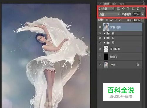Filter for pixel layers icon
The height and width of the screenshot is (108, 147).
[118, 9]
